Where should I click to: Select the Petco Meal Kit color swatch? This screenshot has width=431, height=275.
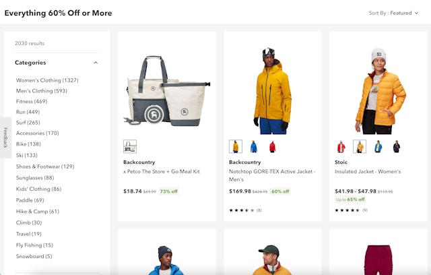(130, 146)
